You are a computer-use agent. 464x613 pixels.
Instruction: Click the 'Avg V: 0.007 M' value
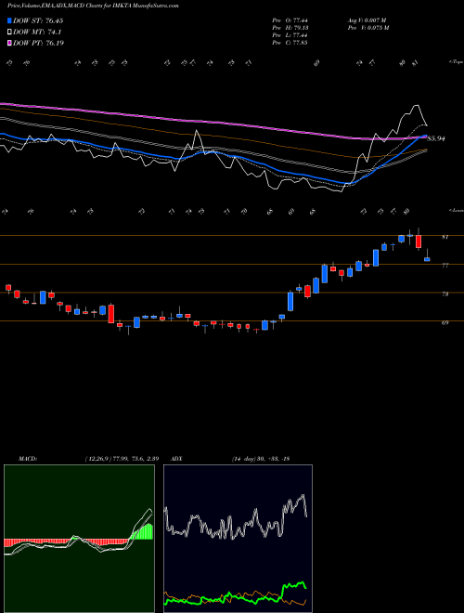click(x=367, y=20)
